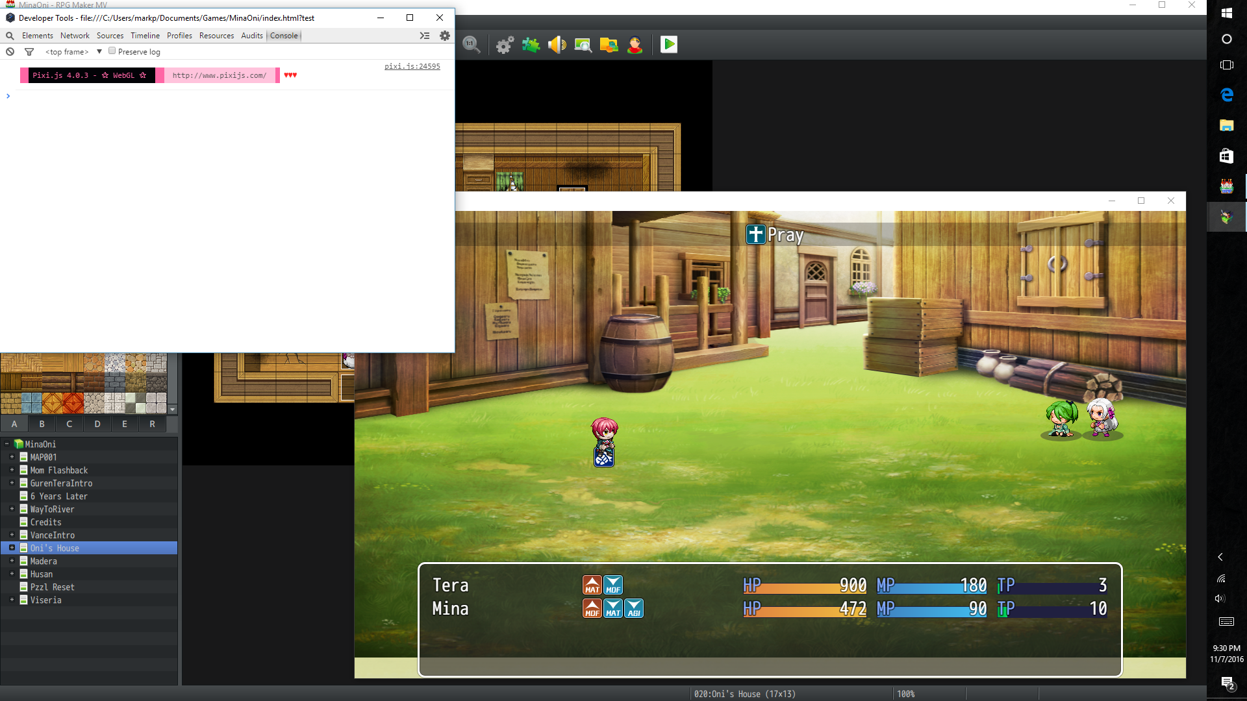Image resolution: width=1247 pixels, height=701 pixels.
Task: Open the Windows Store taskbar icon
Action: pyautogui.click(x=1226, y=156)
